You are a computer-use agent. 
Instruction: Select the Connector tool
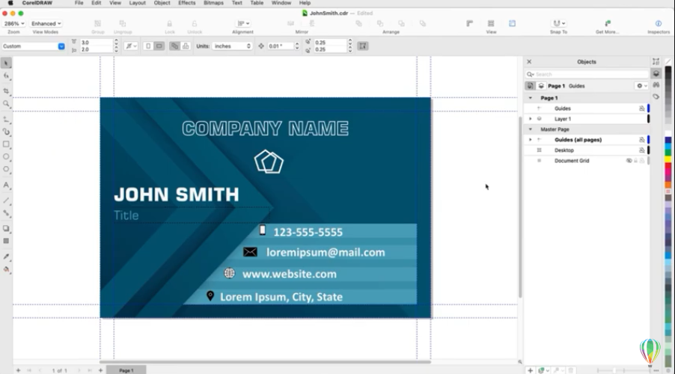[x=6, y=213]
